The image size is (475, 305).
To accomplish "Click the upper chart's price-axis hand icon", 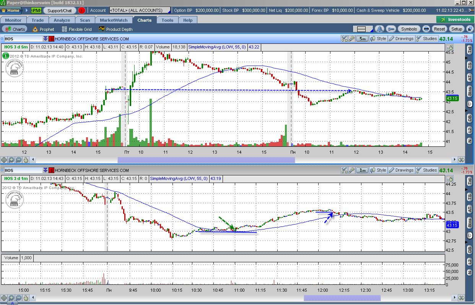I will coord(450,47).
